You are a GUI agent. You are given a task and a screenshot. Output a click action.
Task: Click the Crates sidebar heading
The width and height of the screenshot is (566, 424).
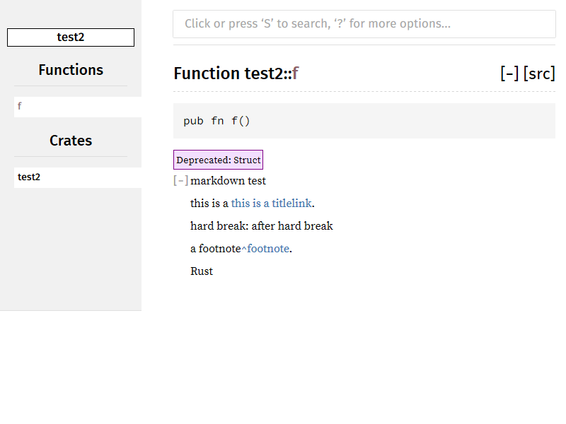pos(71,141)
